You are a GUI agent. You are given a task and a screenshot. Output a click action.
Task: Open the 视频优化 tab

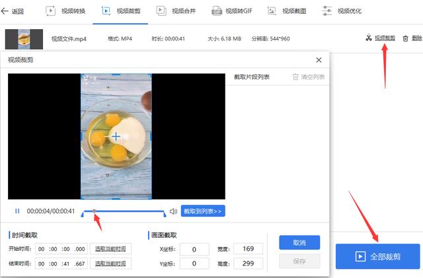[342, 11]
